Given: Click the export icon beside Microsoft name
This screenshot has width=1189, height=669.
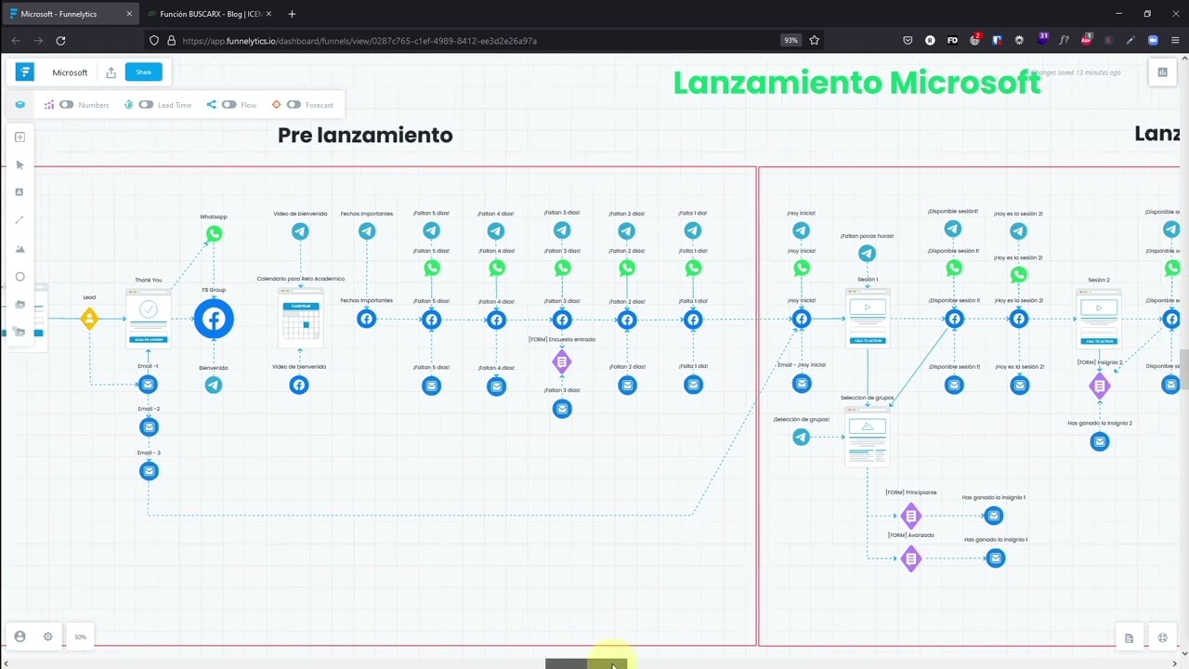Looking at the screenshot, I should point(111,72).
